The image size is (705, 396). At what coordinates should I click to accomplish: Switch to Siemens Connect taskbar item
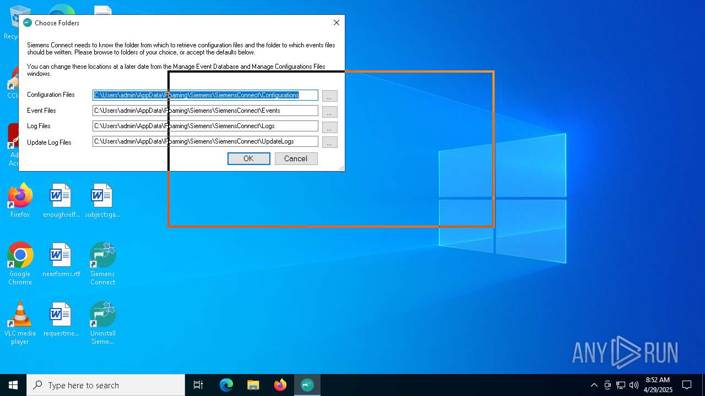(307, 385)
